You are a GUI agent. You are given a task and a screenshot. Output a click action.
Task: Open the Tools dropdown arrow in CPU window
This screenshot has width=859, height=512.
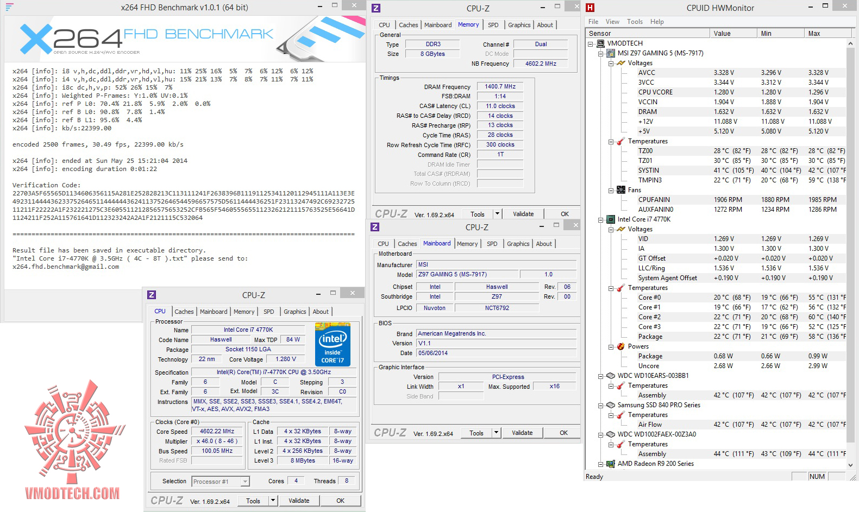point(273,501)
